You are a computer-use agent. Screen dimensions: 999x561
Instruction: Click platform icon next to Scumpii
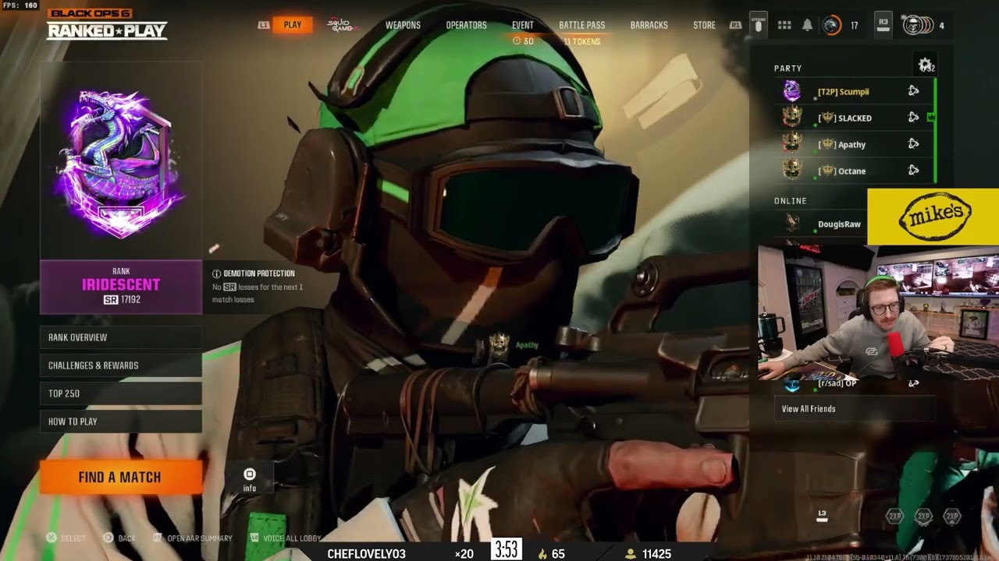pos(913,91)
